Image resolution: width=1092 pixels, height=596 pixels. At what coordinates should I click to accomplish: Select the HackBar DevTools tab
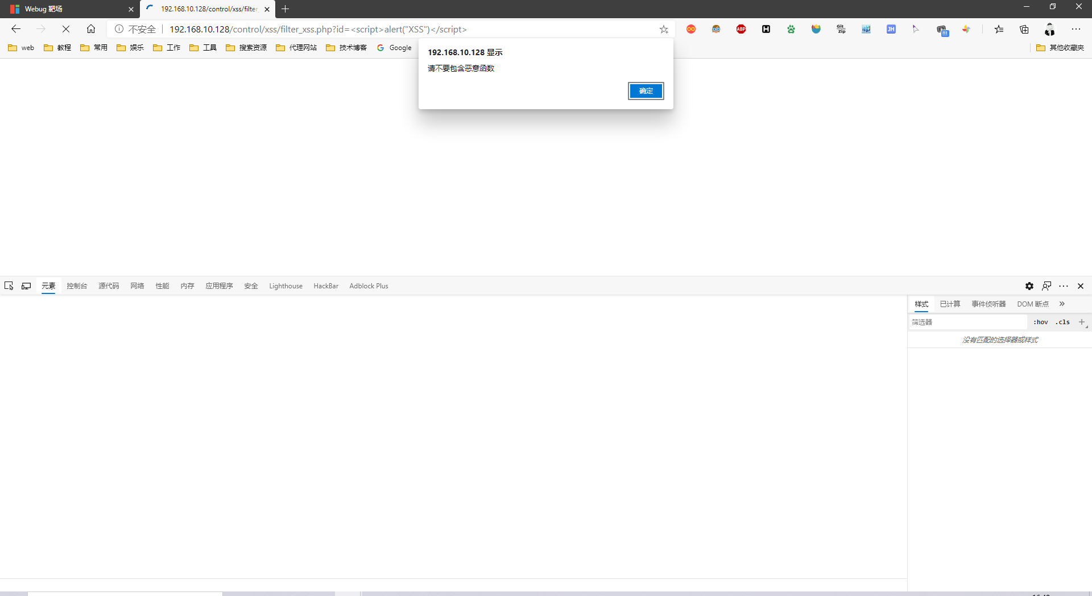(326, 286)
